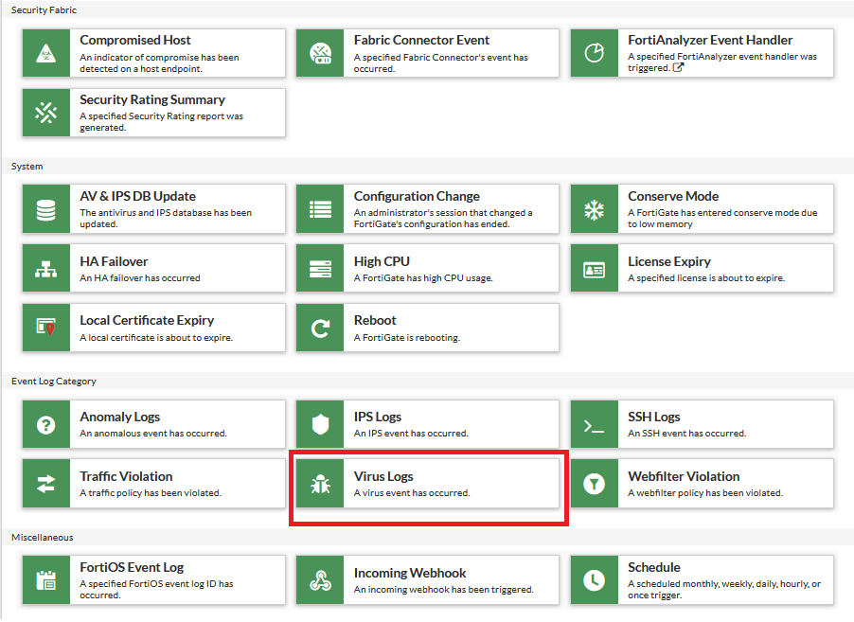Viewport: 854px width, 622px height.
Task: Click the Security Rating Summary icon
Action: [46, 113]
